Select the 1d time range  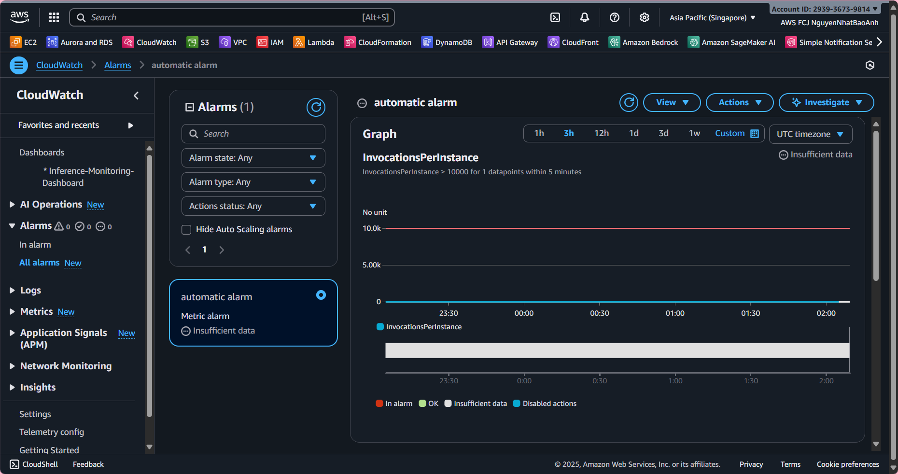(x=634, y=133)
